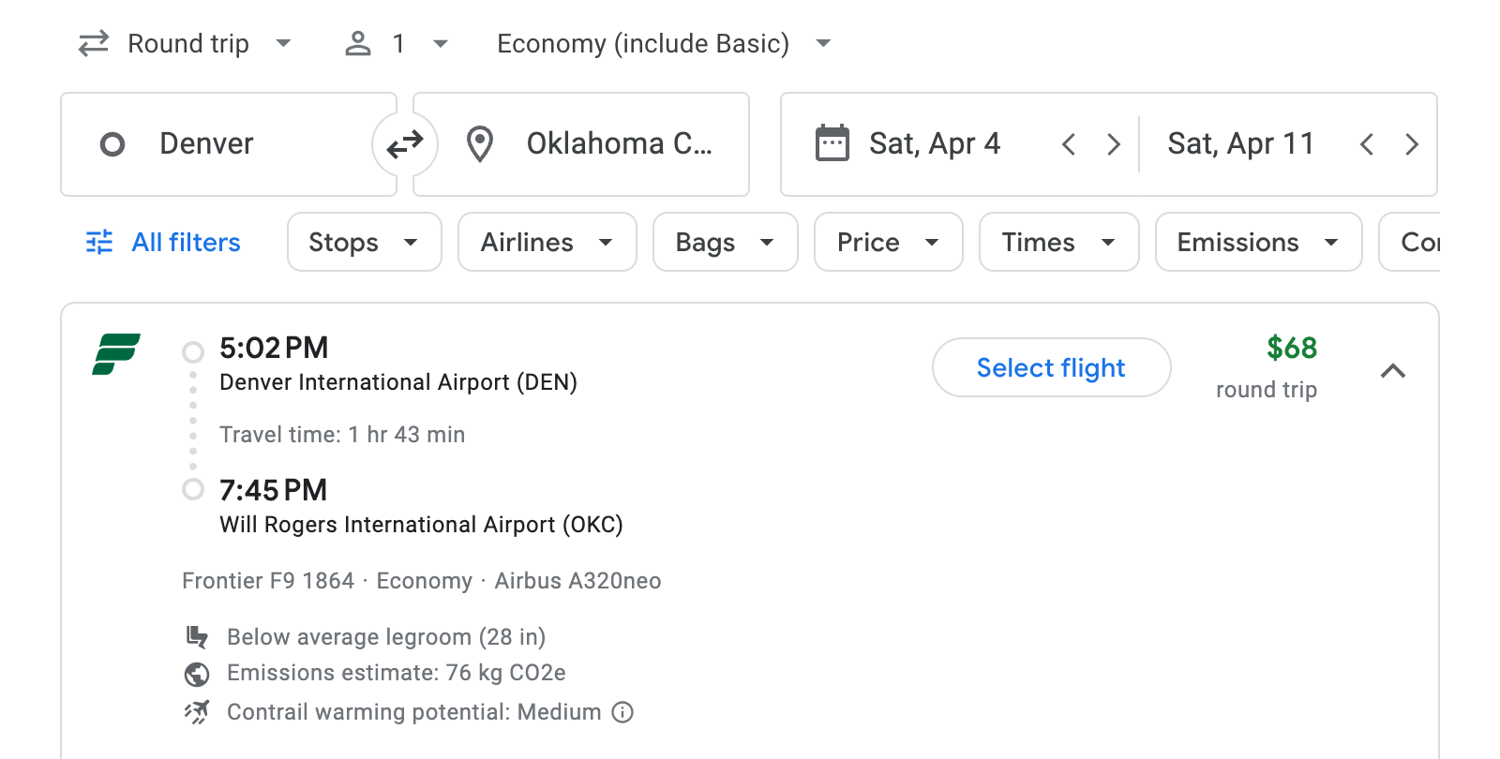Image resolution: width=1500 pixels, height=759 pixels.
Task: Collapse the expanded Frontier flight details
Action: (x=1394, y=370)
